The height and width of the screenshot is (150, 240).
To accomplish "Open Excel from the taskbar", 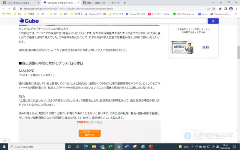I will pos(110,147).
